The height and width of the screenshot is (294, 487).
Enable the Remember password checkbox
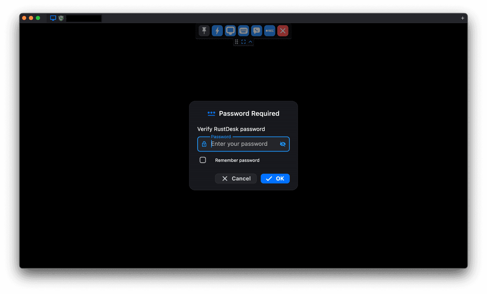203,160
